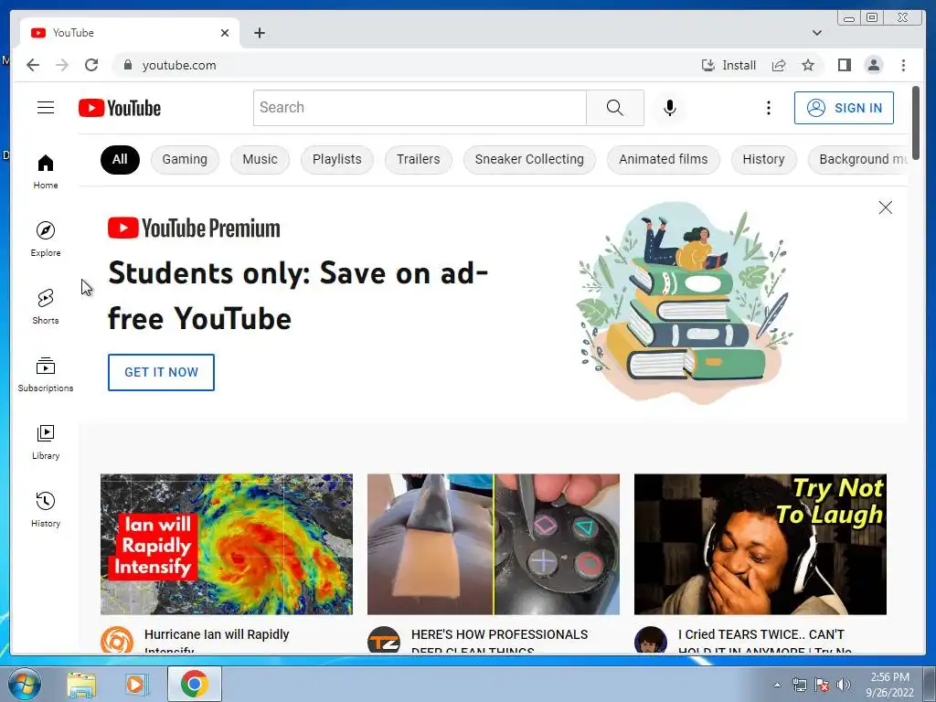Select the YouTube browser tab
The width and height of the screenshot is (936, 702).
coord(130,33)
